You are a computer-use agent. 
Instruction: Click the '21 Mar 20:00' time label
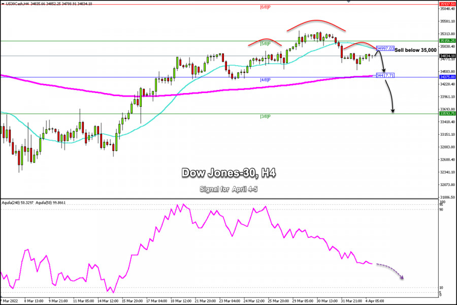205,301
